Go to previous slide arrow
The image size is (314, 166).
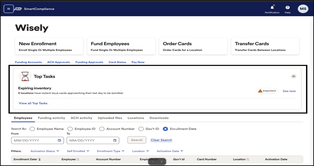[x=153, y=162]
